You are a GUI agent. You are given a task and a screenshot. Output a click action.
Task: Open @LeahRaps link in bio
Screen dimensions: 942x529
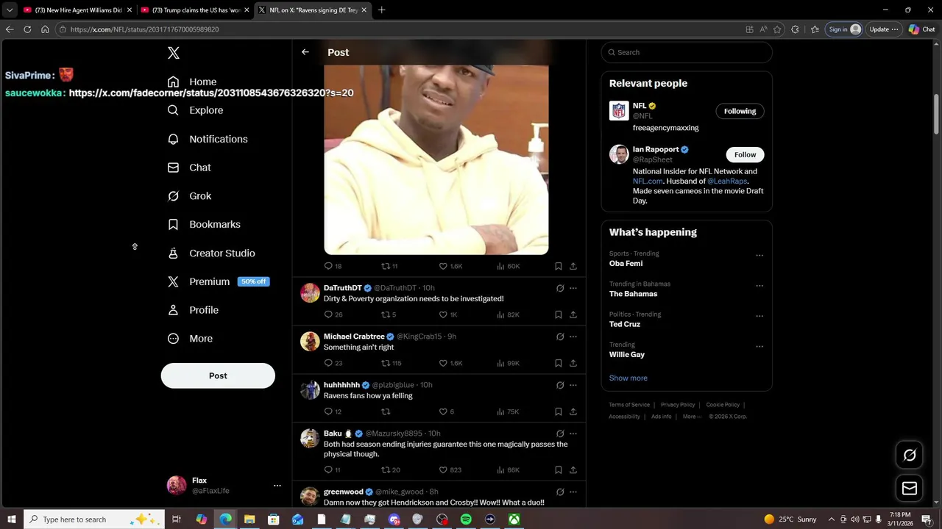point(727,181)
